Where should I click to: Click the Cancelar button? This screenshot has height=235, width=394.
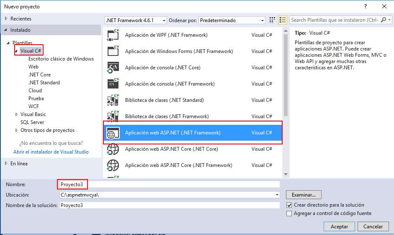click(373, 227)
